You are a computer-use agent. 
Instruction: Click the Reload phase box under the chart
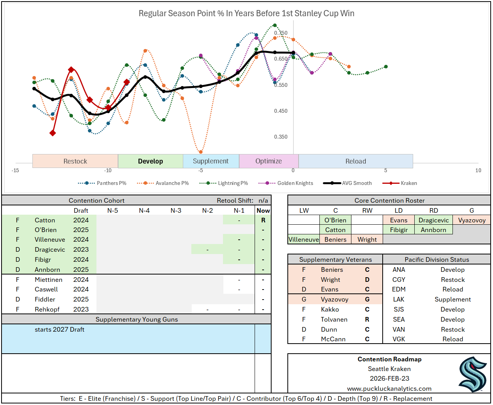355,161
